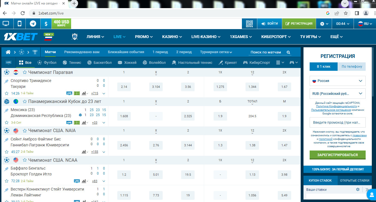Viewport: 376px width, 202px height.
Task: Expand more markets +715
Action: pos(95,93)
